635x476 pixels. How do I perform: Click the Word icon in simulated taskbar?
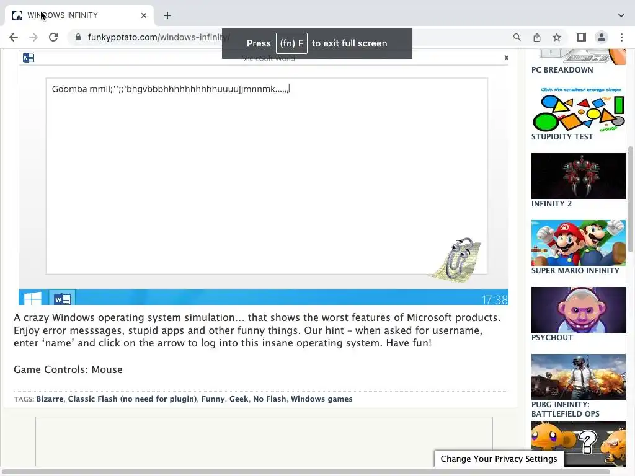[62, 299]
